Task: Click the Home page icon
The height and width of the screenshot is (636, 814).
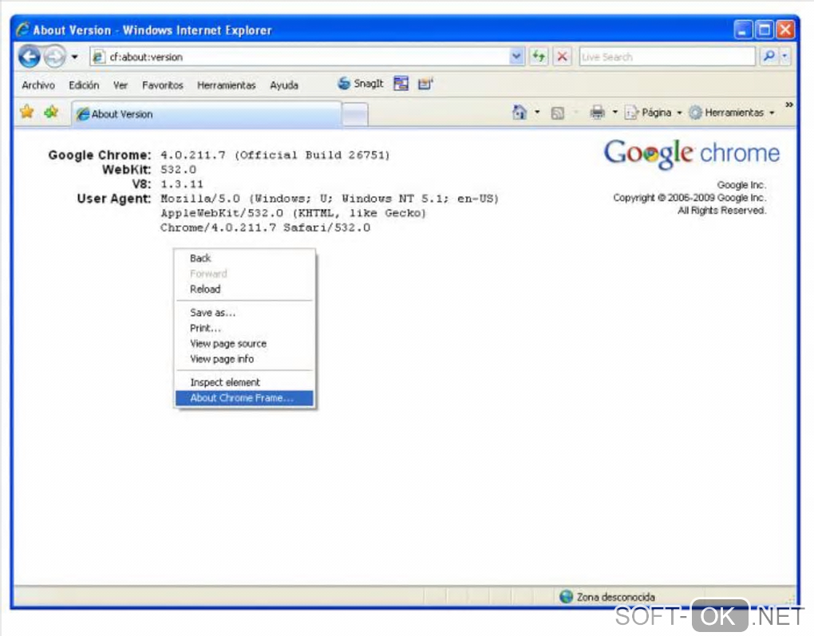Action: click(x=520, y=113)
